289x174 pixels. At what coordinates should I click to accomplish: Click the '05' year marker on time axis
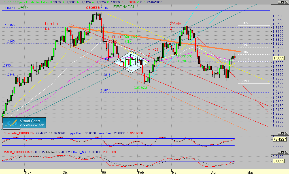(104, 172)
